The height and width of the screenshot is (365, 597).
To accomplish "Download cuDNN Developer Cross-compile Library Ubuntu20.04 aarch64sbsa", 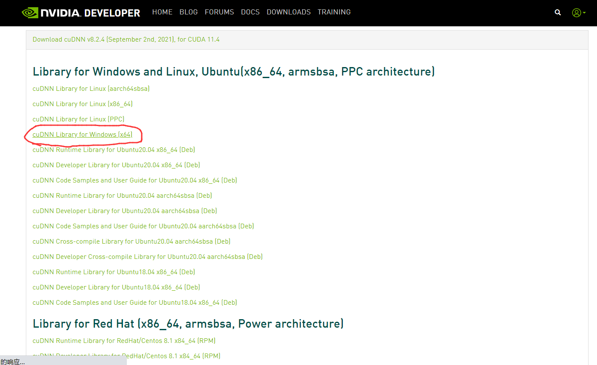I will [148, 257].
